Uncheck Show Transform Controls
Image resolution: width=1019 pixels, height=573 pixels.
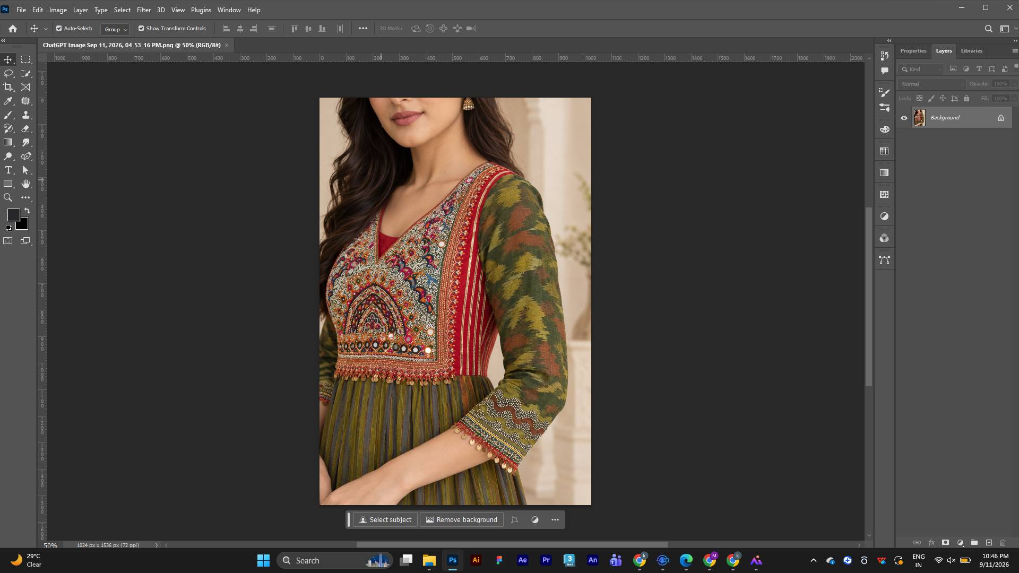[x=141, y=29]
